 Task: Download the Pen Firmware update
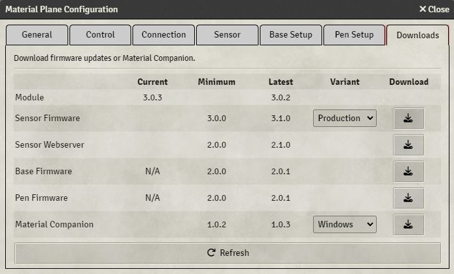click(409, 198)
